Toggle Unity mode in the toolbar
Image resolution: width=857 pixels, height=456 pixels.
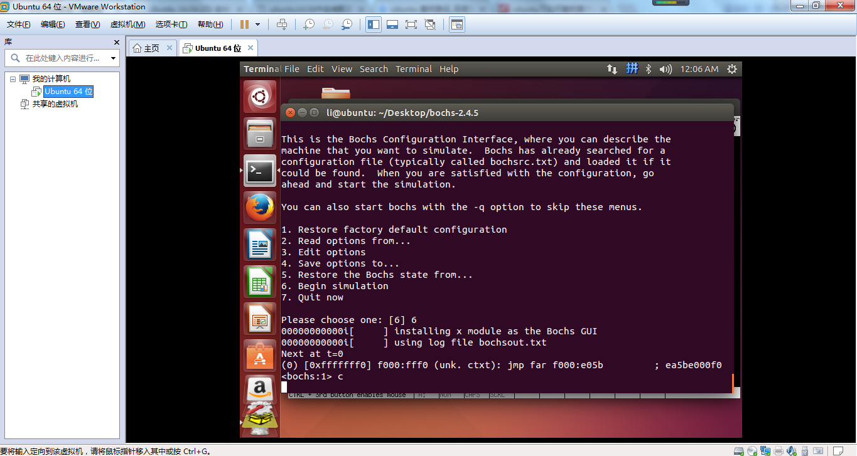(x=430, y=24)
